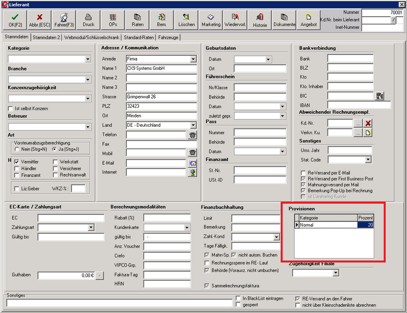Open the Historie toolbar button
407x313 pixels.
click(x=260, y=20)
